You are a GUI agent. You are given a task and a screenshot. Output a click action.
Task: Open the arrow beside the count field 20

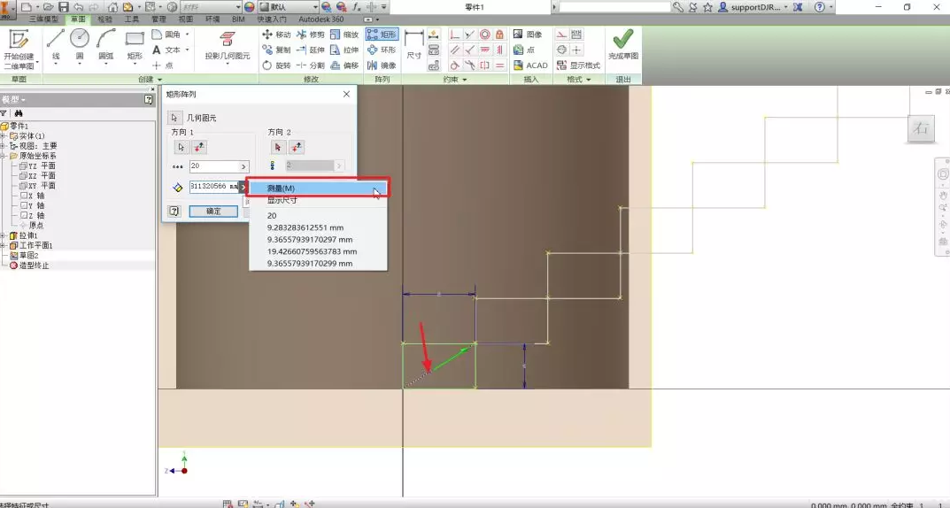point(243,166)
